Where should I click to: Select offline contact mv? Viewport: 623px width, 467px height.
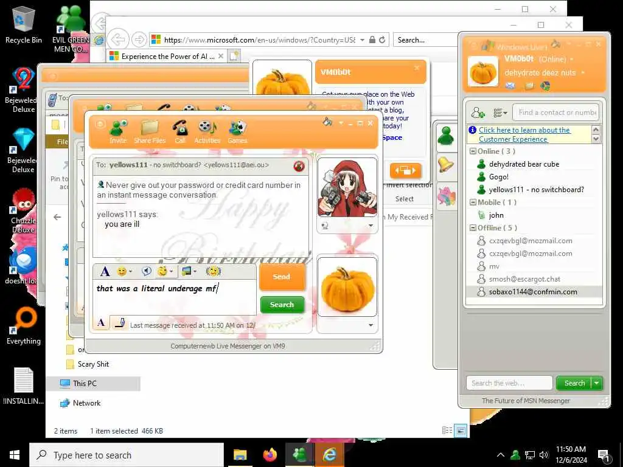[x=494, y=266]
